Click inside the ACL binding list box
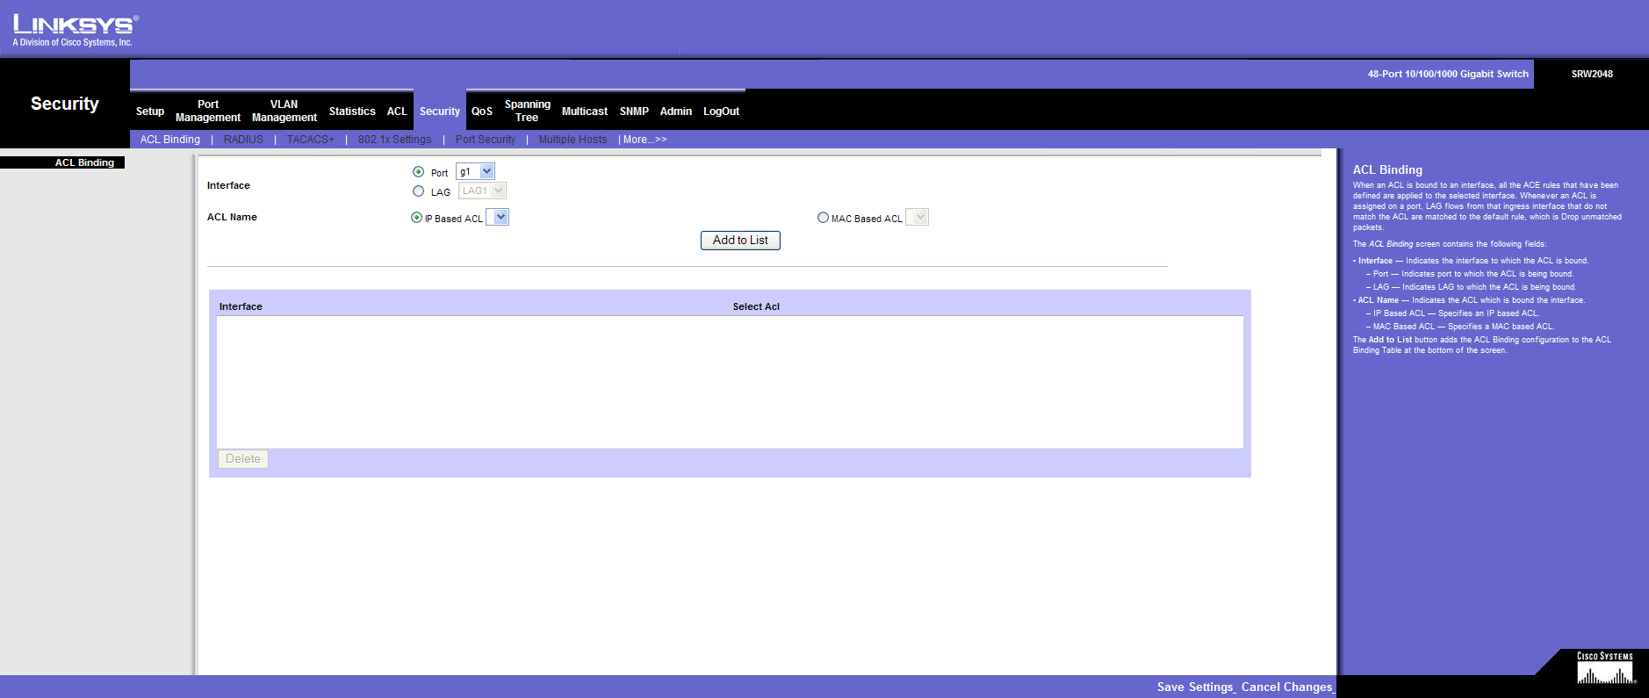This screenshot has width=1649, height=698. pos(729,382)
